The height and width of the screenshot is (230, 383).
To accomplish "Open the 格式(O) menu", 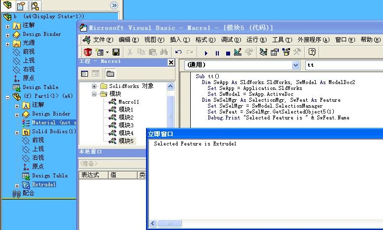I will point(205,39).
